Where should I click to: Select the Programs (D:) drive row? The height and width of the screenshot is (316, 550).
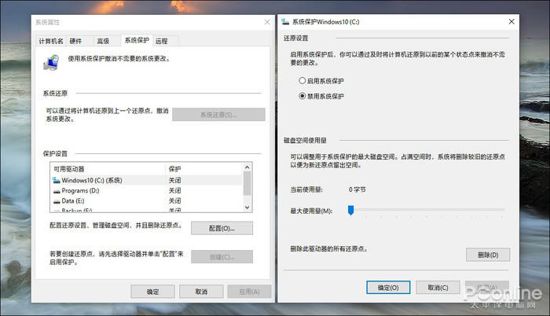point(147,191)
